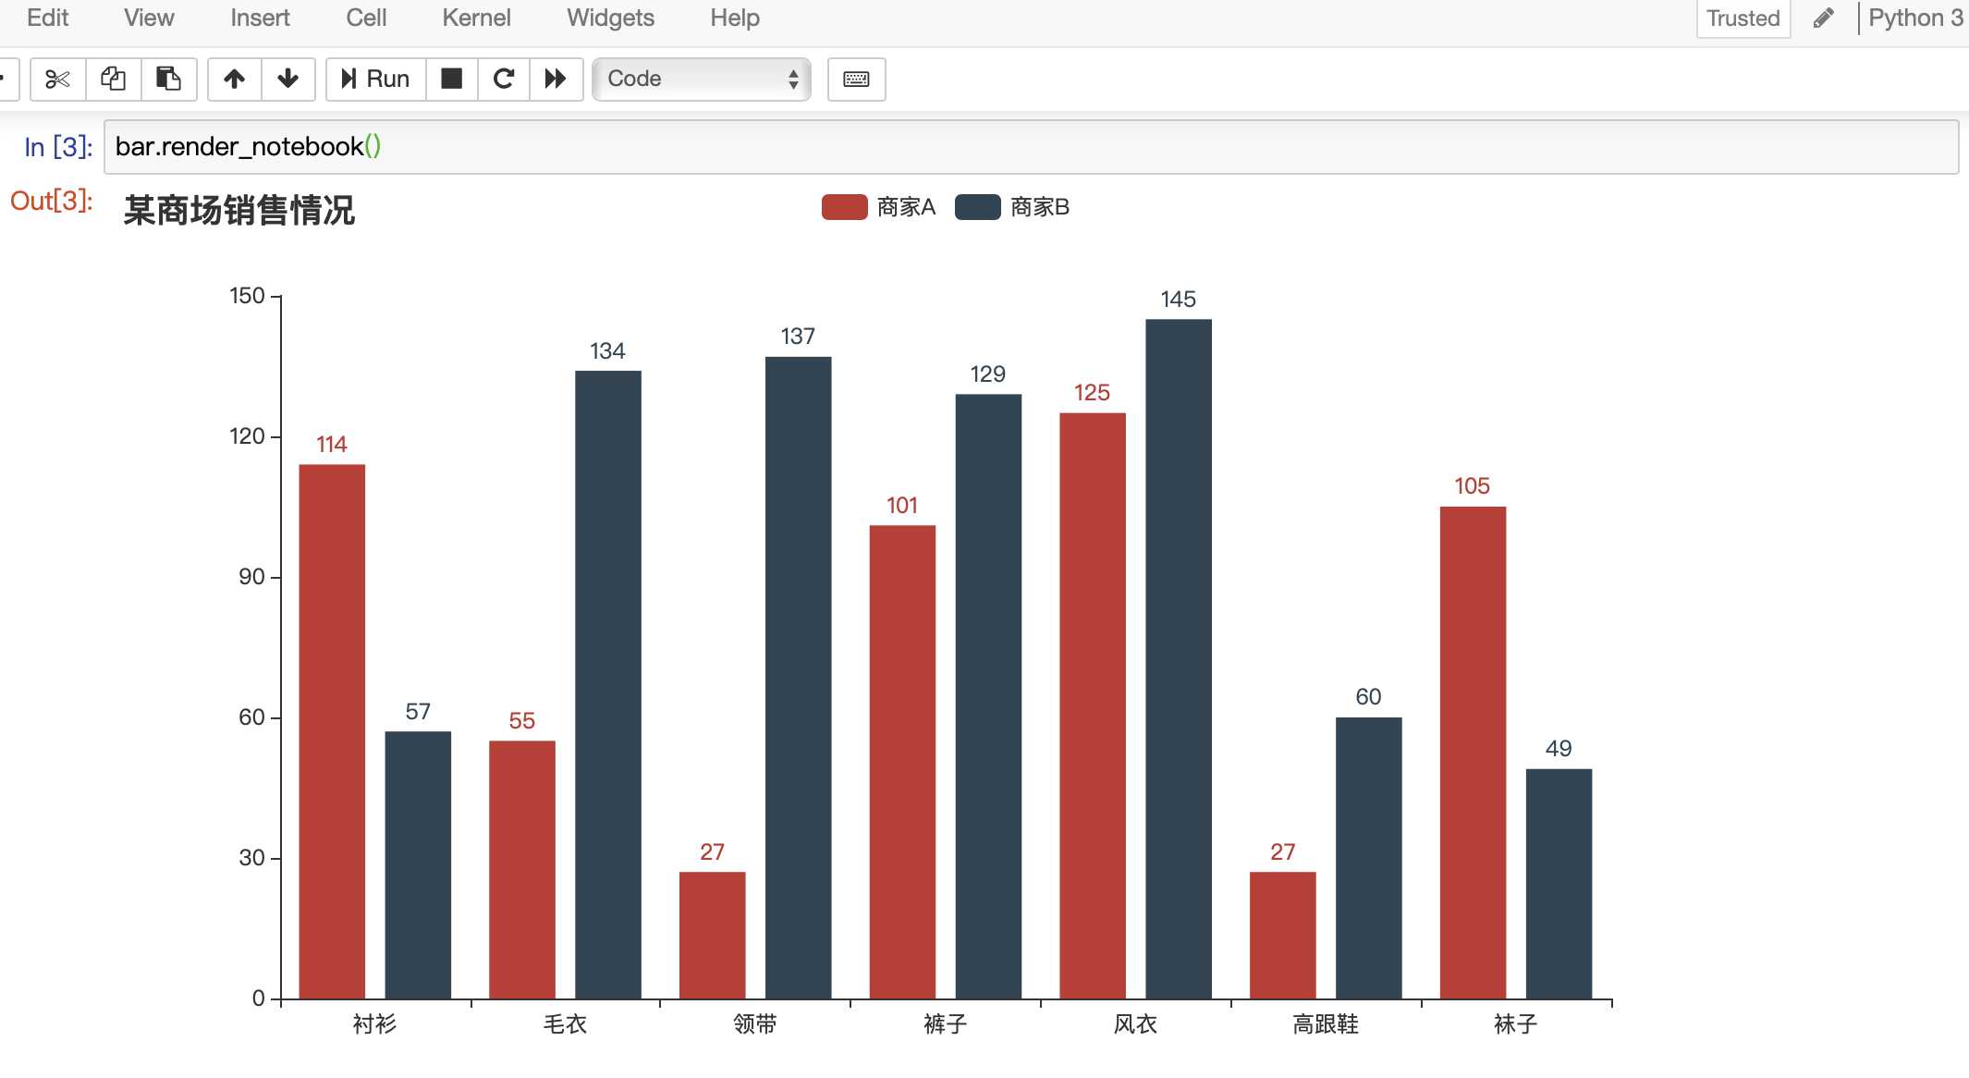
Task: Toggle the 商家B series in the legend
Action: pyautogui.click(x=1012, y=207)
